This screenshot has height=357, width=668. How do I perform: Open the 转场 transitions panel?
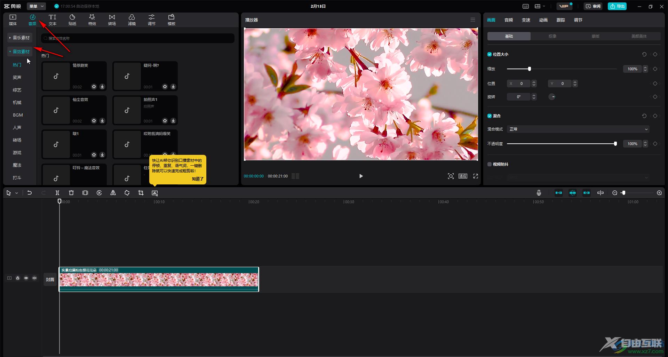coord(112,20)
